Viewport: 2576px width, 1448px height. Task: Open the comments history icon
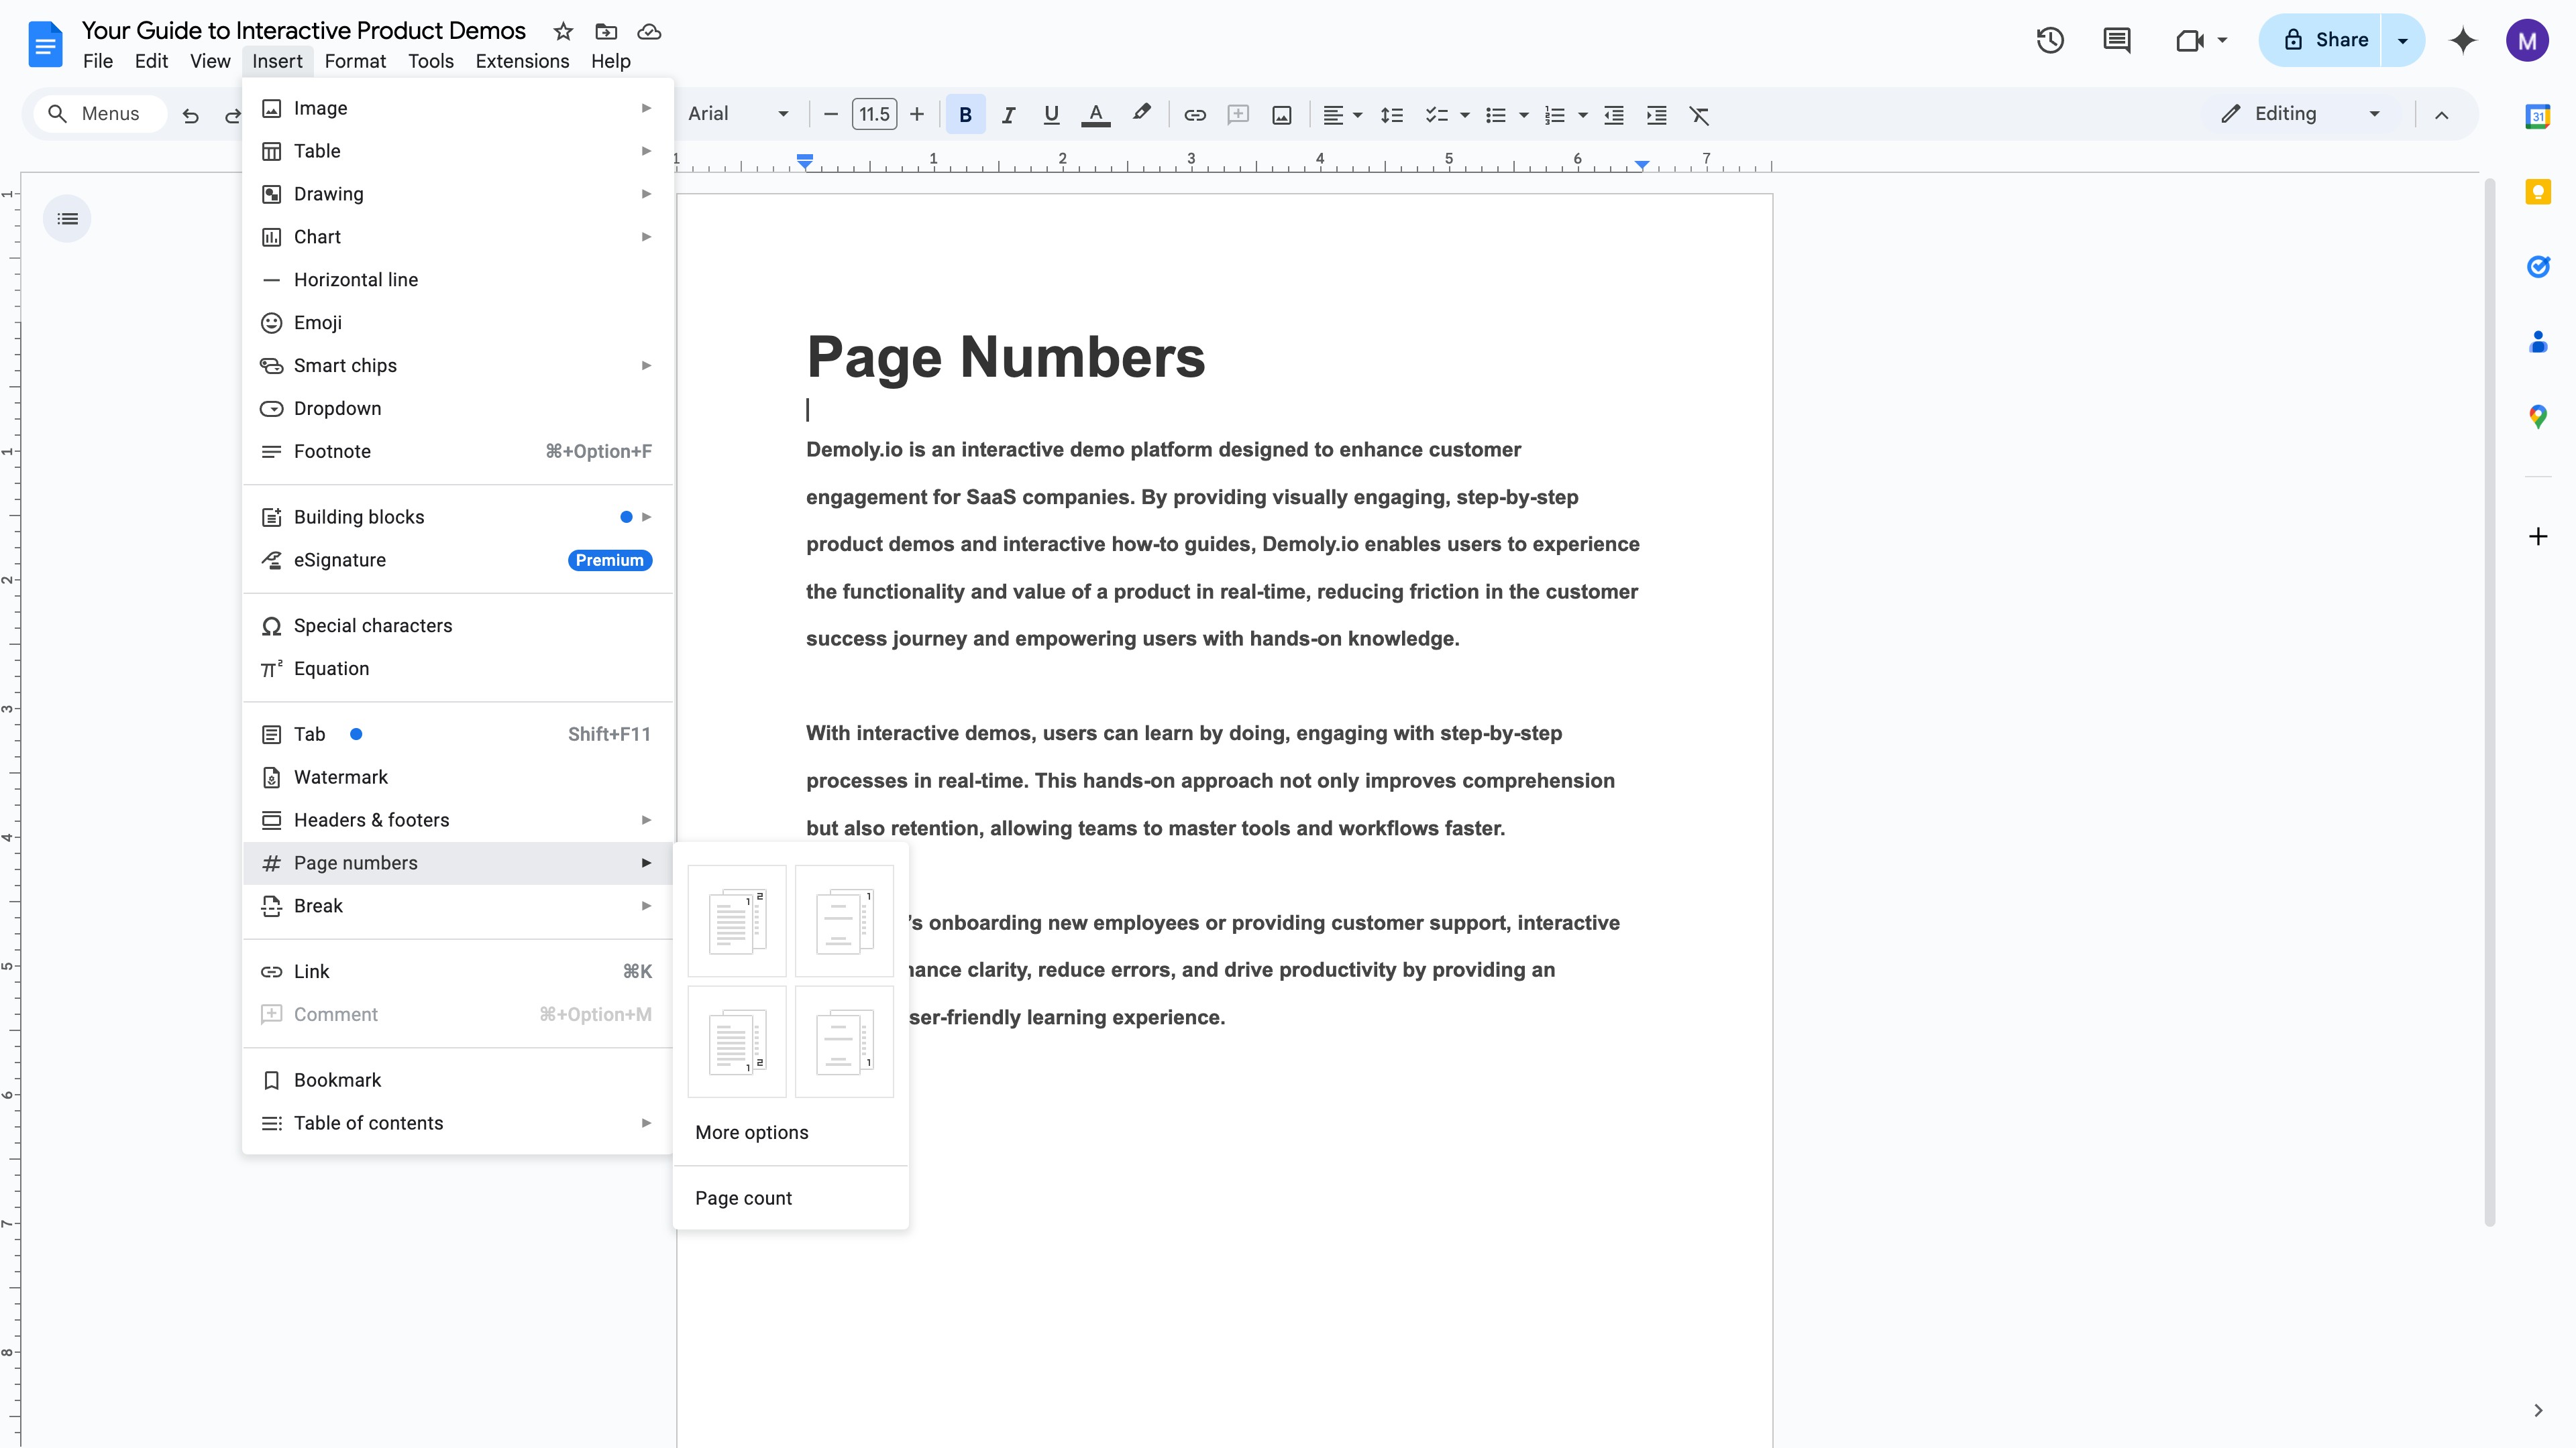[x=2116, y=40]
